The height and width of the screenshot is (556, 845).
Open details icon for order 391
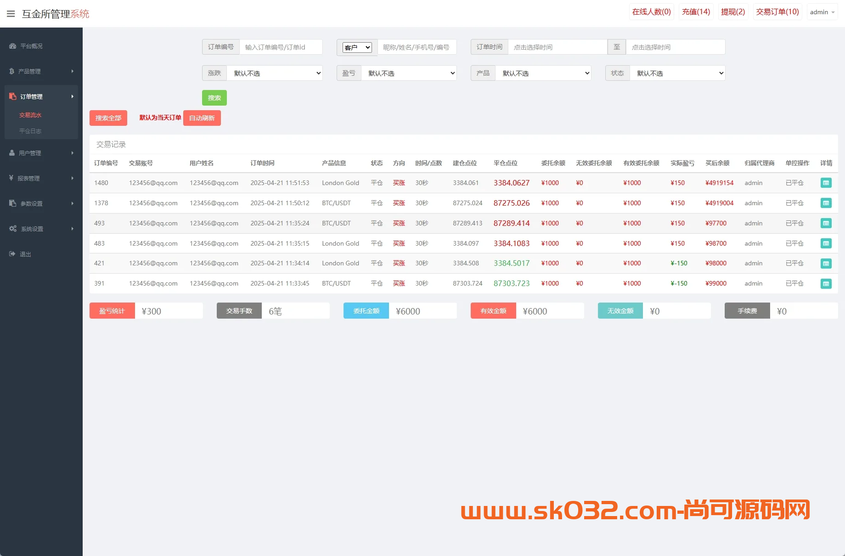(826, 284)
